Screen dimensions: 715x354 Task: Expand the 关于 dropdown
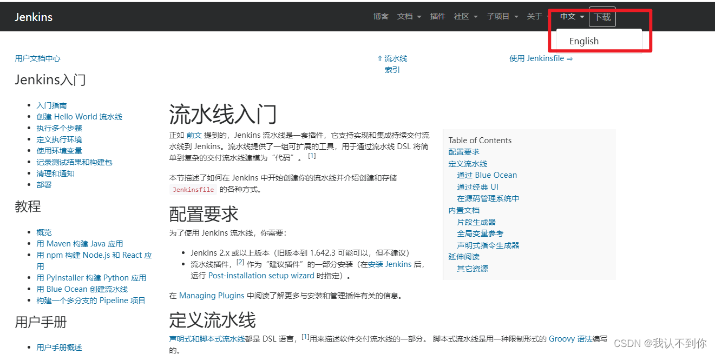[534, 16]
